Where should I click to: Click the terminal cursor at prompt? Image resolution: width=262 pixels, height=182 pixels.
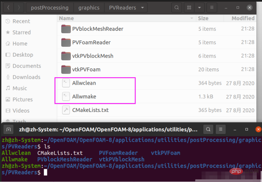(45, 172)
